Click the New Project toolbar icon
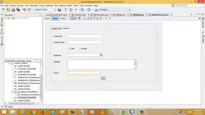205x115 pixels. pyautogui.click(x=8, y=10)
